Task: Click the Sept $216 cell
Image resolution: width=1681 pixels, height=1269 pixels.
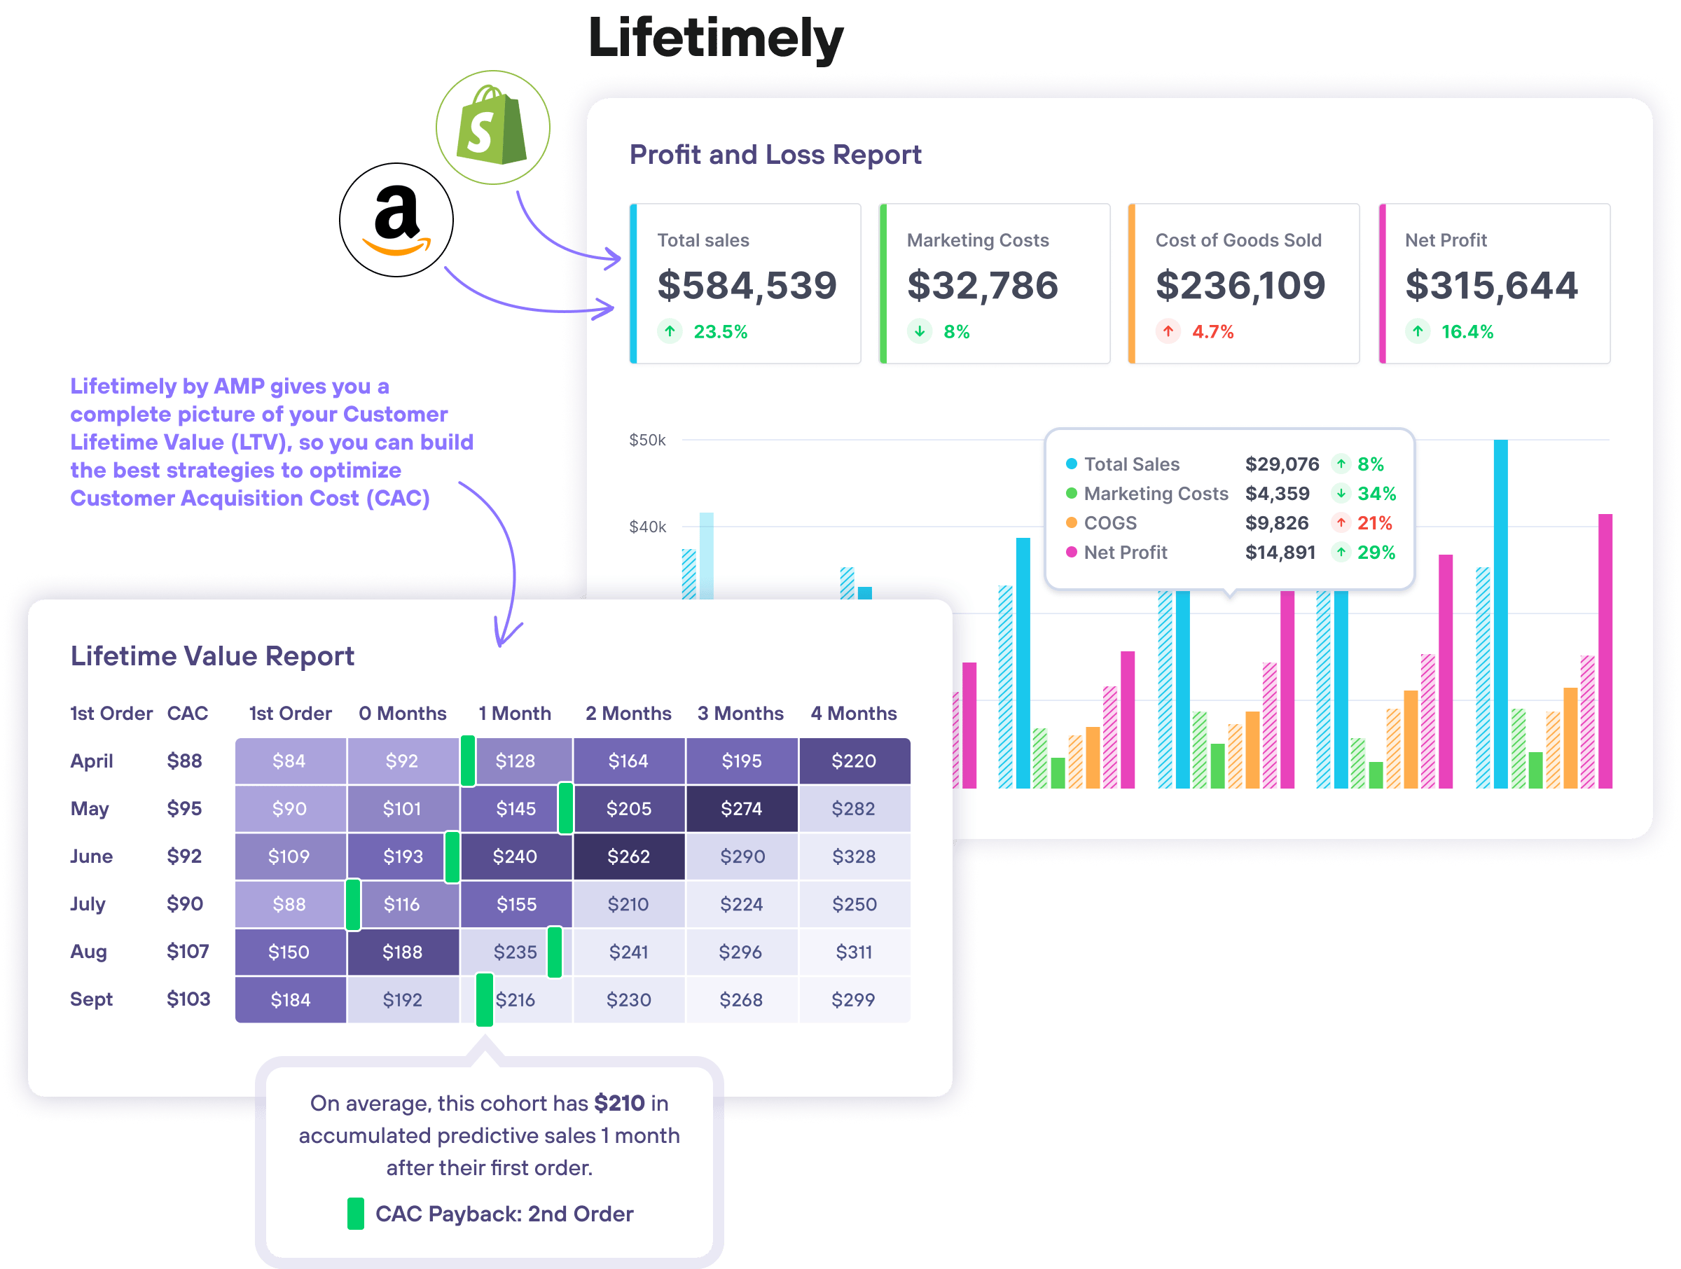Action: click(517, 999)
